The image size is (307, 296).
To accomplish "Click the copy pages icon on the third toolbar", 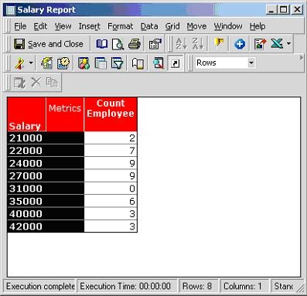I will (52, 83).
